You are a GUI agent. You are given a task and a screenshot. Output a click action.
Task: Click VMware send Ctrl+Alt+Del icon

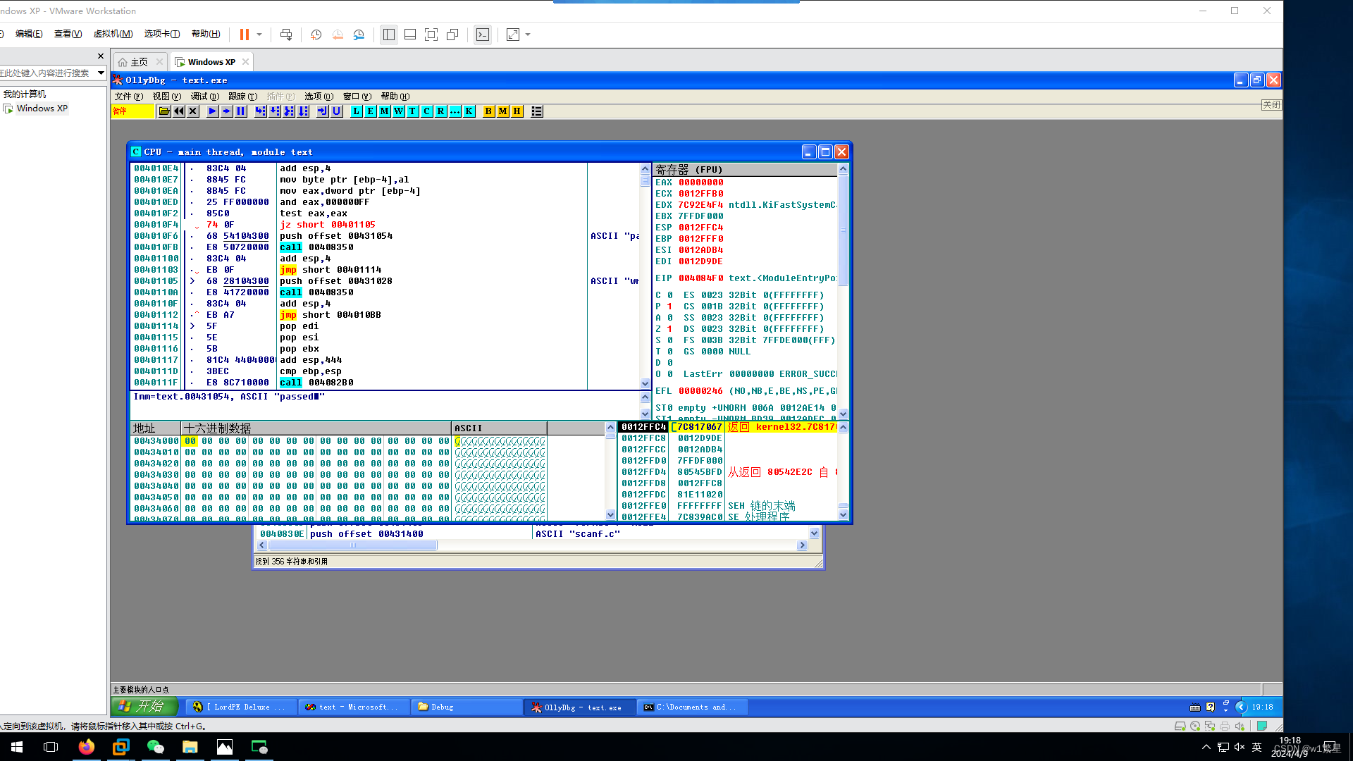[x=286, y=35]
